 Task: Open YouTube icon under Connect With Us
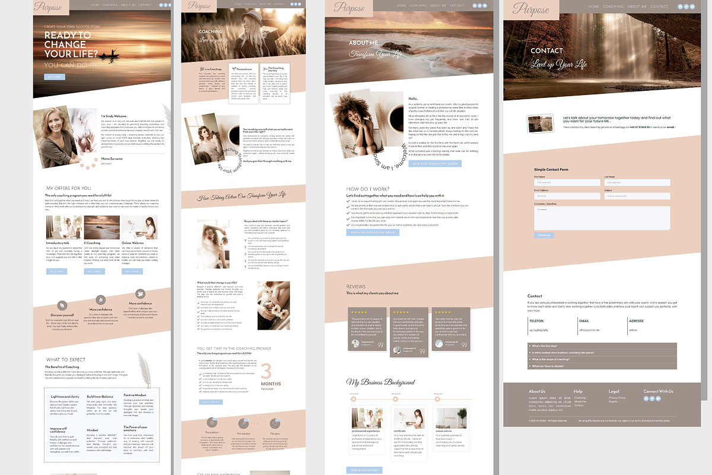pyautogui.click(x=658, y=398)
